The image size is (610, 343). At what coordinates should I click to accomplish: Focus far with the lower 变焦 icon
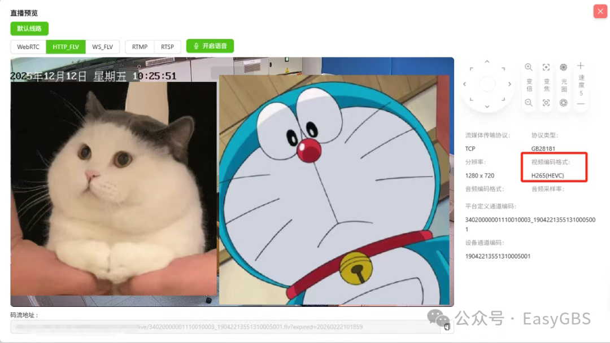(x=546, y=103)
